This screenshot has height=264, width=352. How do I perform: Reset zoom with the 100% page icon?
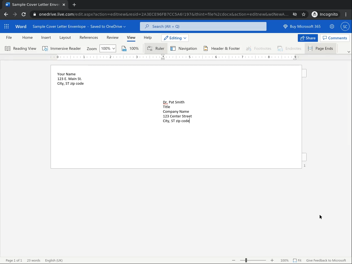pos(130,48)
